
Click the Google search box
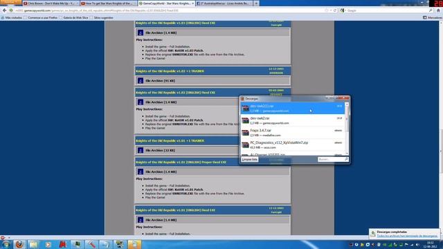click(x=386, y=10)
